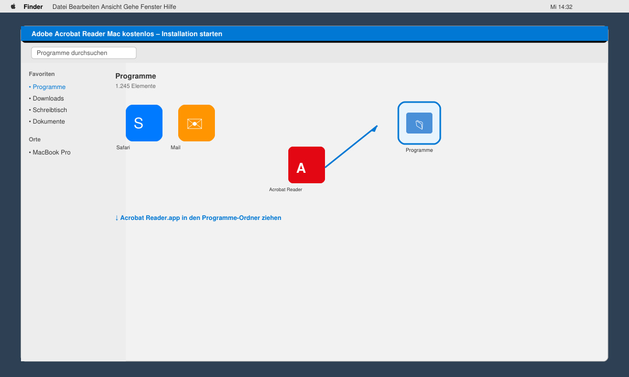This screenshot has width=629, height=377.
Task: Click the Programme durchsuchen search field
Action: (x=84, y=53)
